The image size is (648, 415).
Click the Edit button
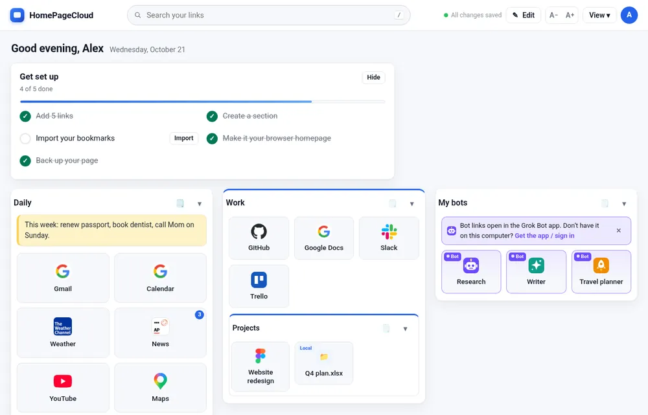pyautogui.click(x=524, y=16)
